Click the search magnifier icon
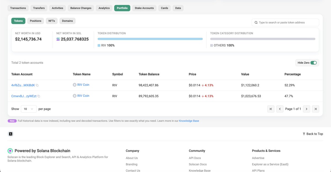331x172 pixels. pyautogui.click(x=256, y=23)
